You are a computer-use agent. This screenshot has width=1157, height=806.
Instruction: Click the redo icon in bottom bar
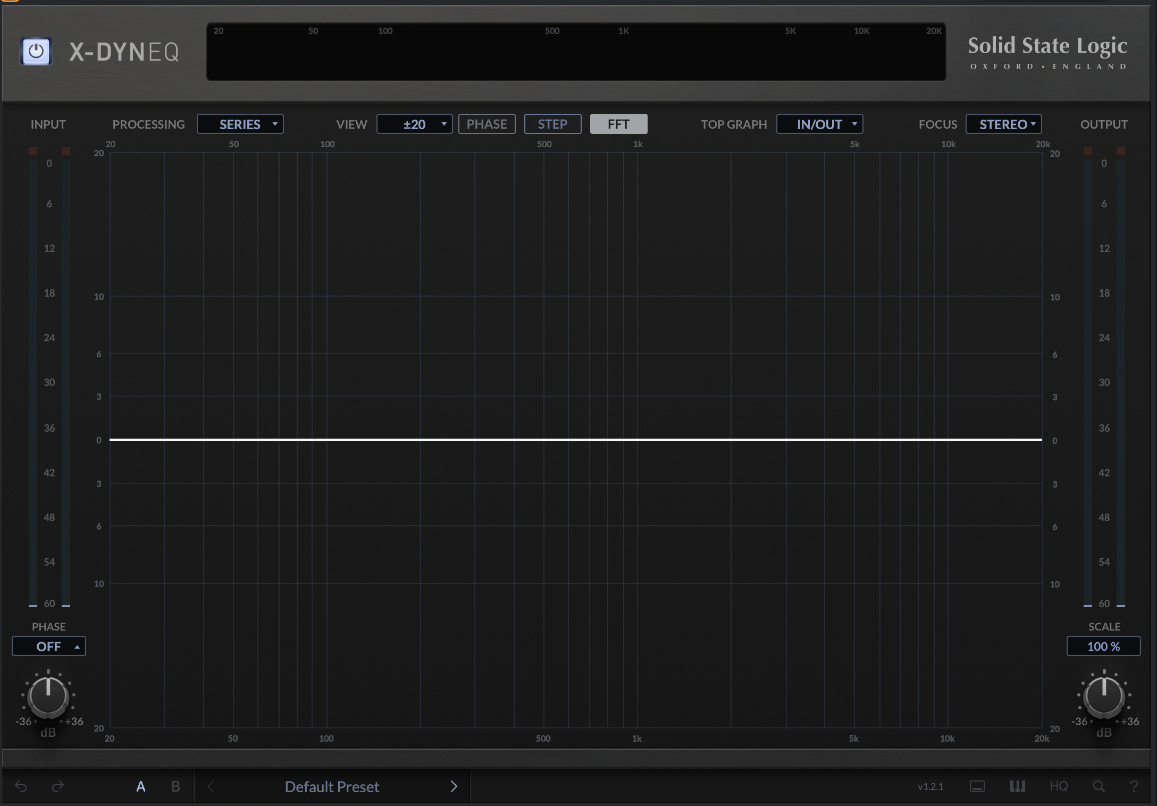[58, 787]
